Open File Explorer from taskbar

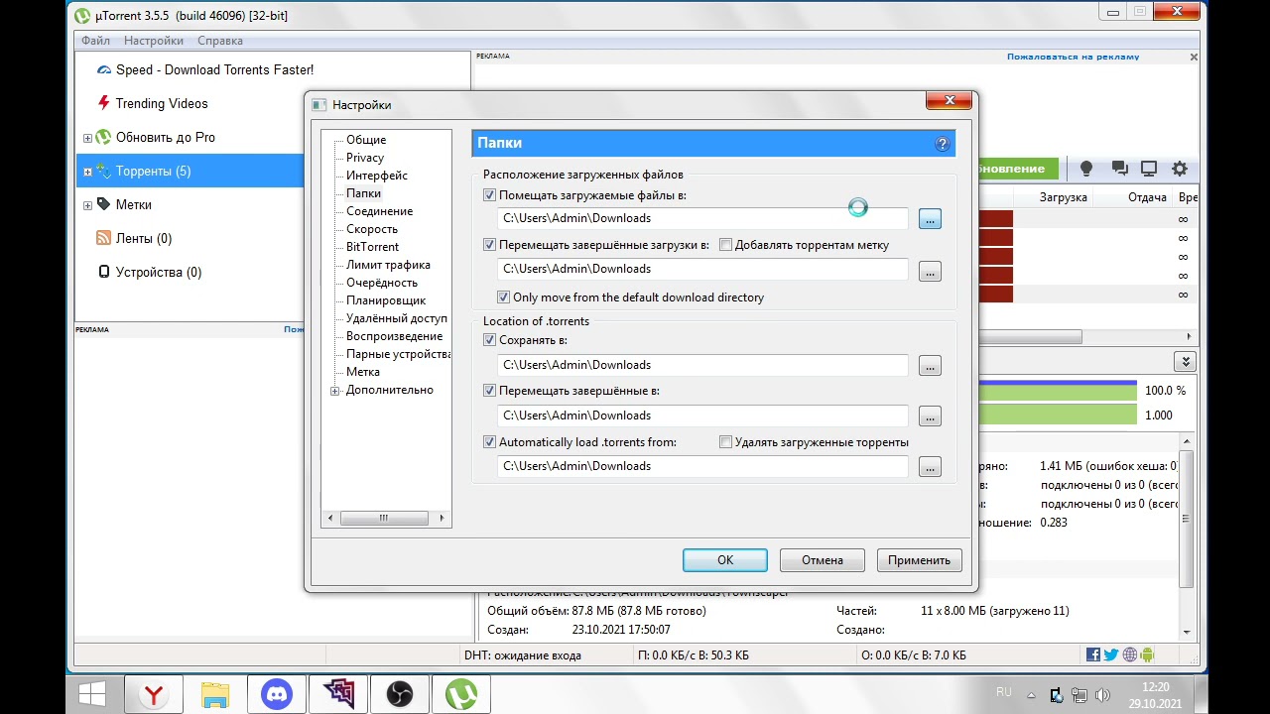coord(215,694)
